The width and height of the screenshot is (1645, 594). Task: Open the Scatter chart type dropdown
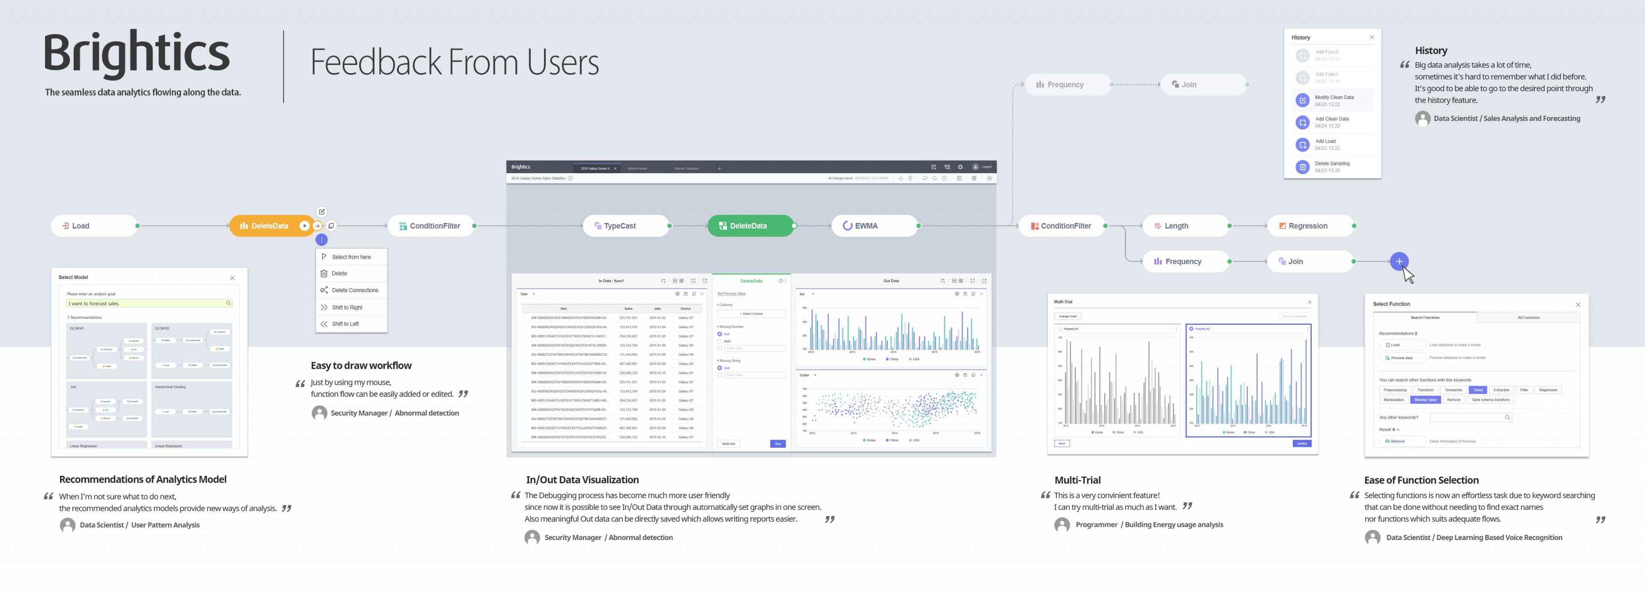click(x=815, y=375)
